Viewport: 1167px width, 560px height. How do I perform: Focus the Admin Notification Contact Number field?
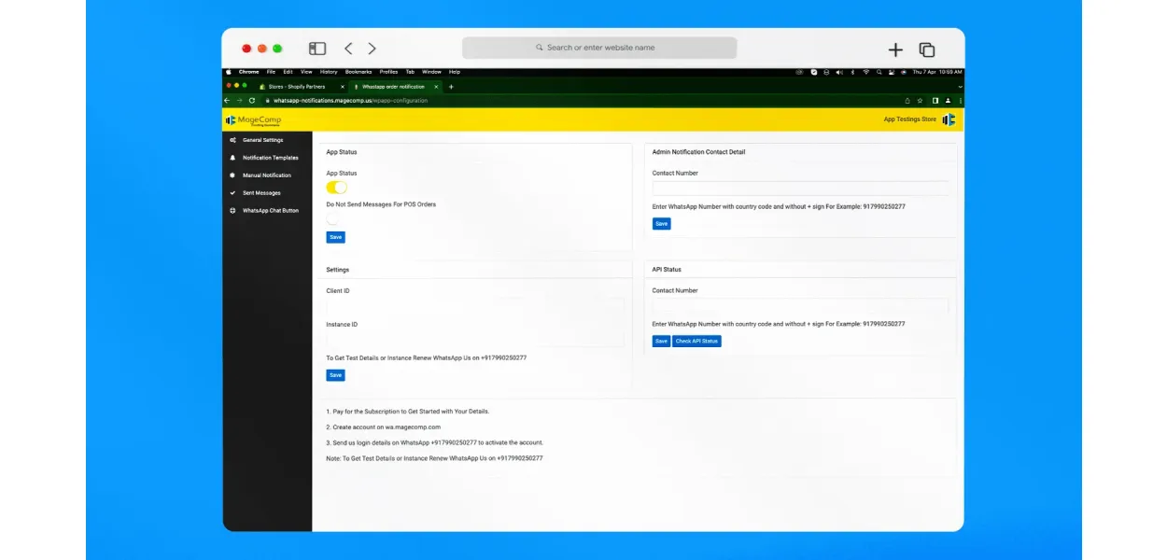[x=800, y=188]
